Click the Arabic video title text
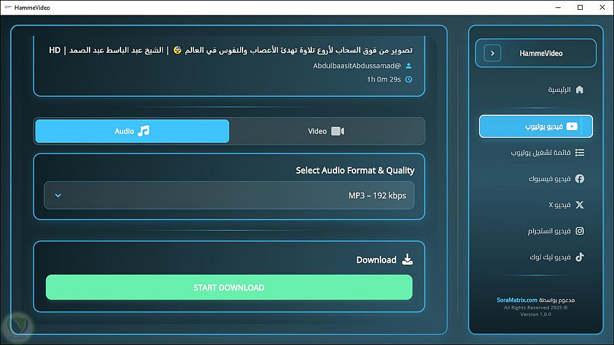This screenshot has width=614, height=345. (231, 50)
